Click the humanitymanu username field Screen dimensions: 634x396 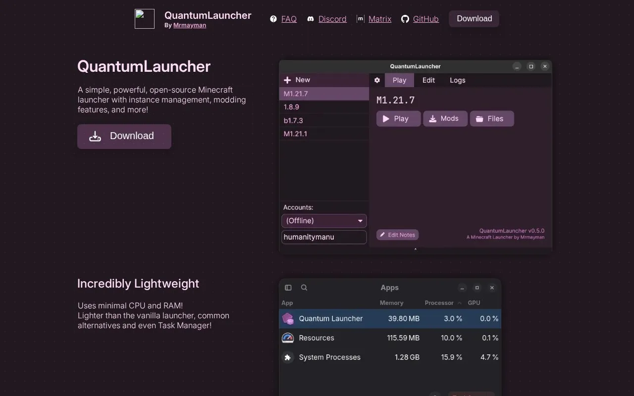(324, 237)
